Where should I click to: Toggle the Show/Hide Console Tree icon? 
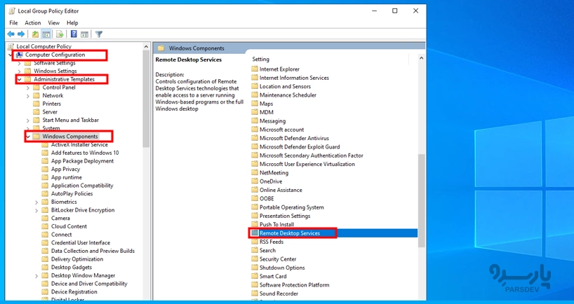point(47,34)
